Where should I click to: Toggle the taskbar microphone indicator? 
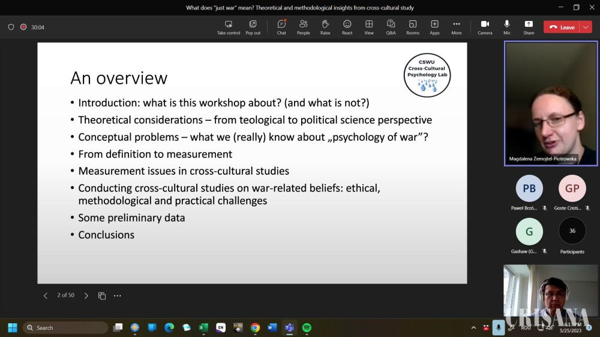coord(499,327)
